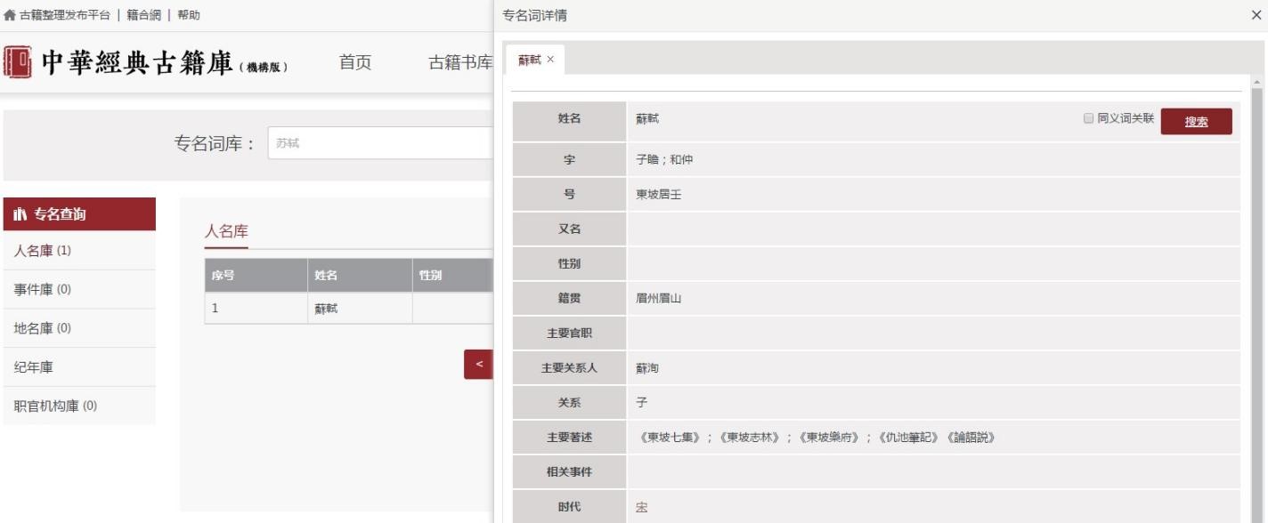
Task: Select 事件庫 (0) in the sidebar
Action: [43, 290]
